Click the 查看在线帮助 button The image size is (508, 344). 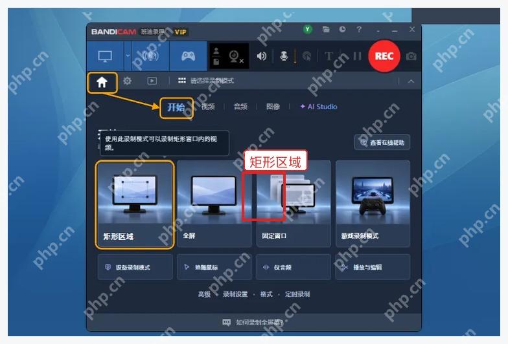coord(382,142)
